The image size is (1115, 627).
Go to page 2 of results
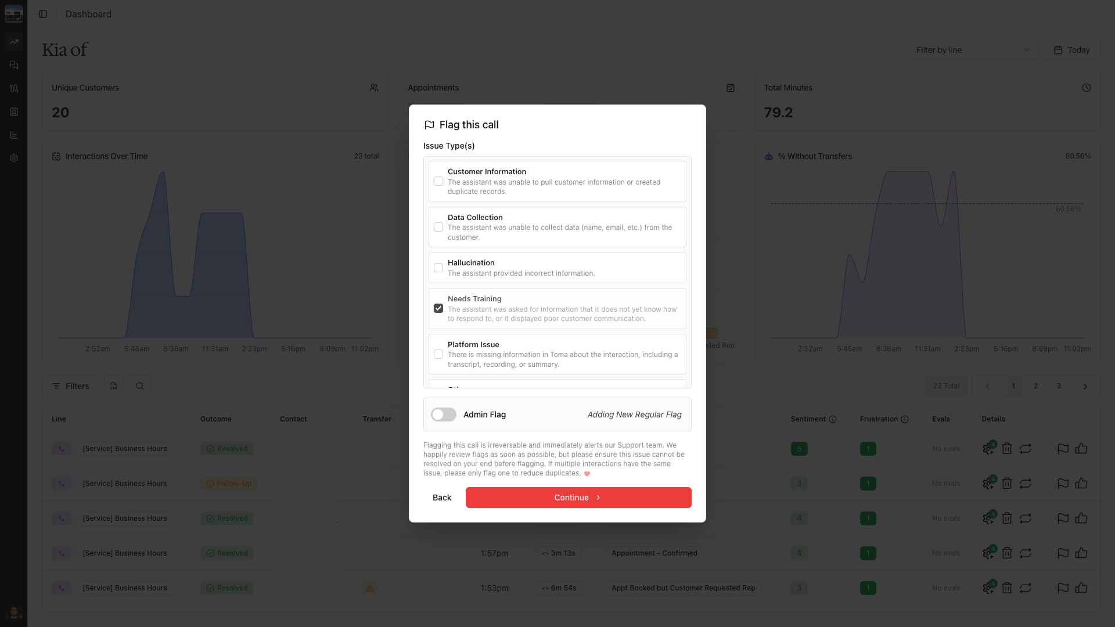[x=1035, y=386]
